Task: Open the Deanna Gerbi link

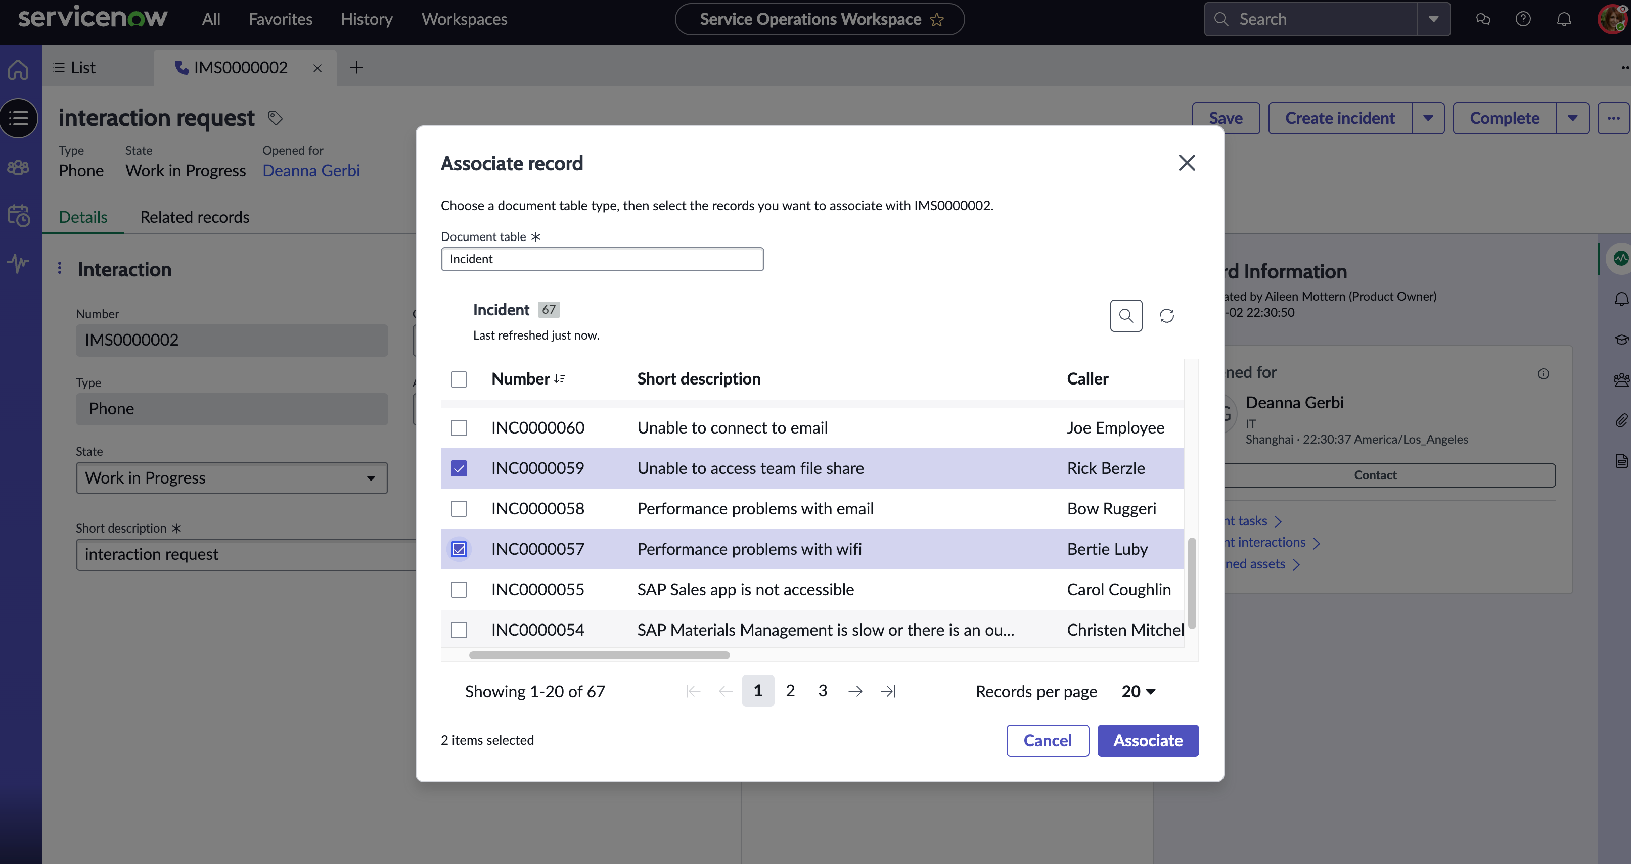Action: (311, 171)
